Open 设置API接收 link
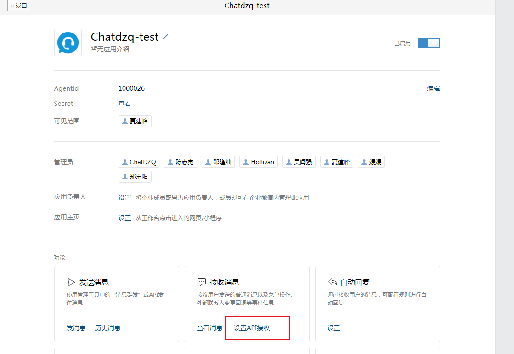 coord(252,328)
